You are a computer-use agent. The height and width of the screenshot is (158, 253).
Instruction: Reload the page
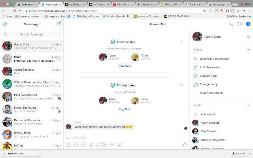click(15, 11)
